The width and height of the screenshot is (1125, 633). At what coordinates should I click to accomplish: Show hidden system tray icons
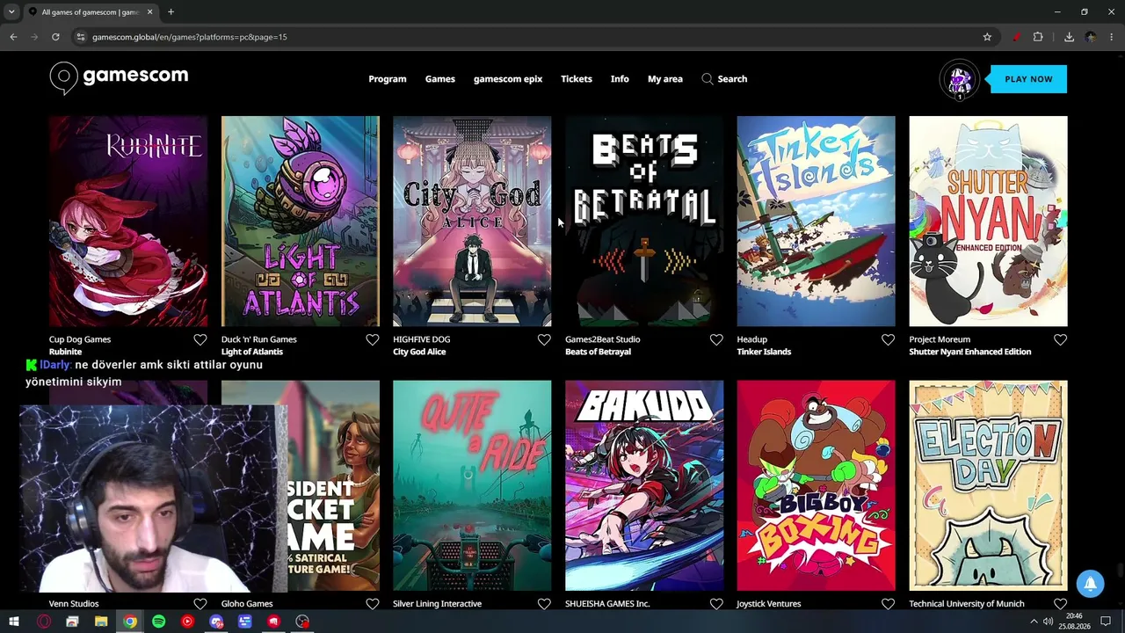pos(1034,622)
